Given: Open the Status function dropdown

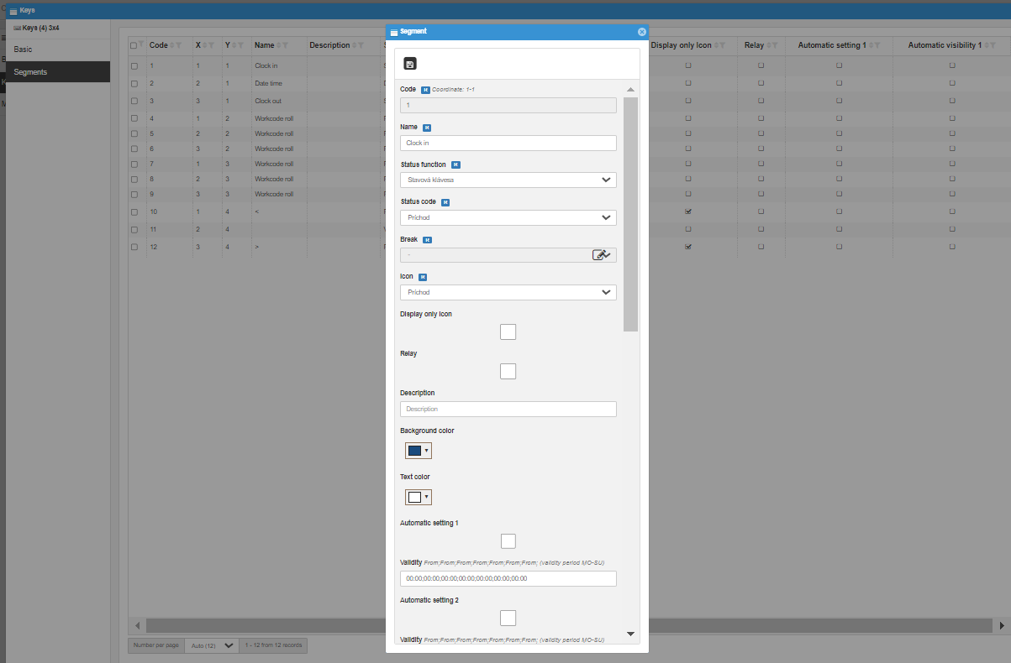Looking at the screenshot, I should point(508,180).
